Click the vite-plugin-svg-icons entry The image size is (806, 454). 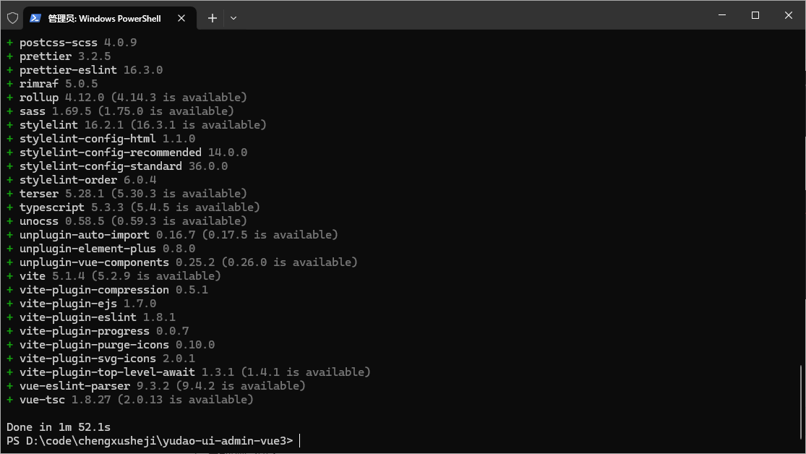pos(88,358)
